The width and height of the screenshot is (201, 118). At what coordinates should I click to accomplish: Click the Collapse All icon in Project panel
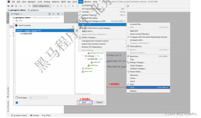point(53,14)
